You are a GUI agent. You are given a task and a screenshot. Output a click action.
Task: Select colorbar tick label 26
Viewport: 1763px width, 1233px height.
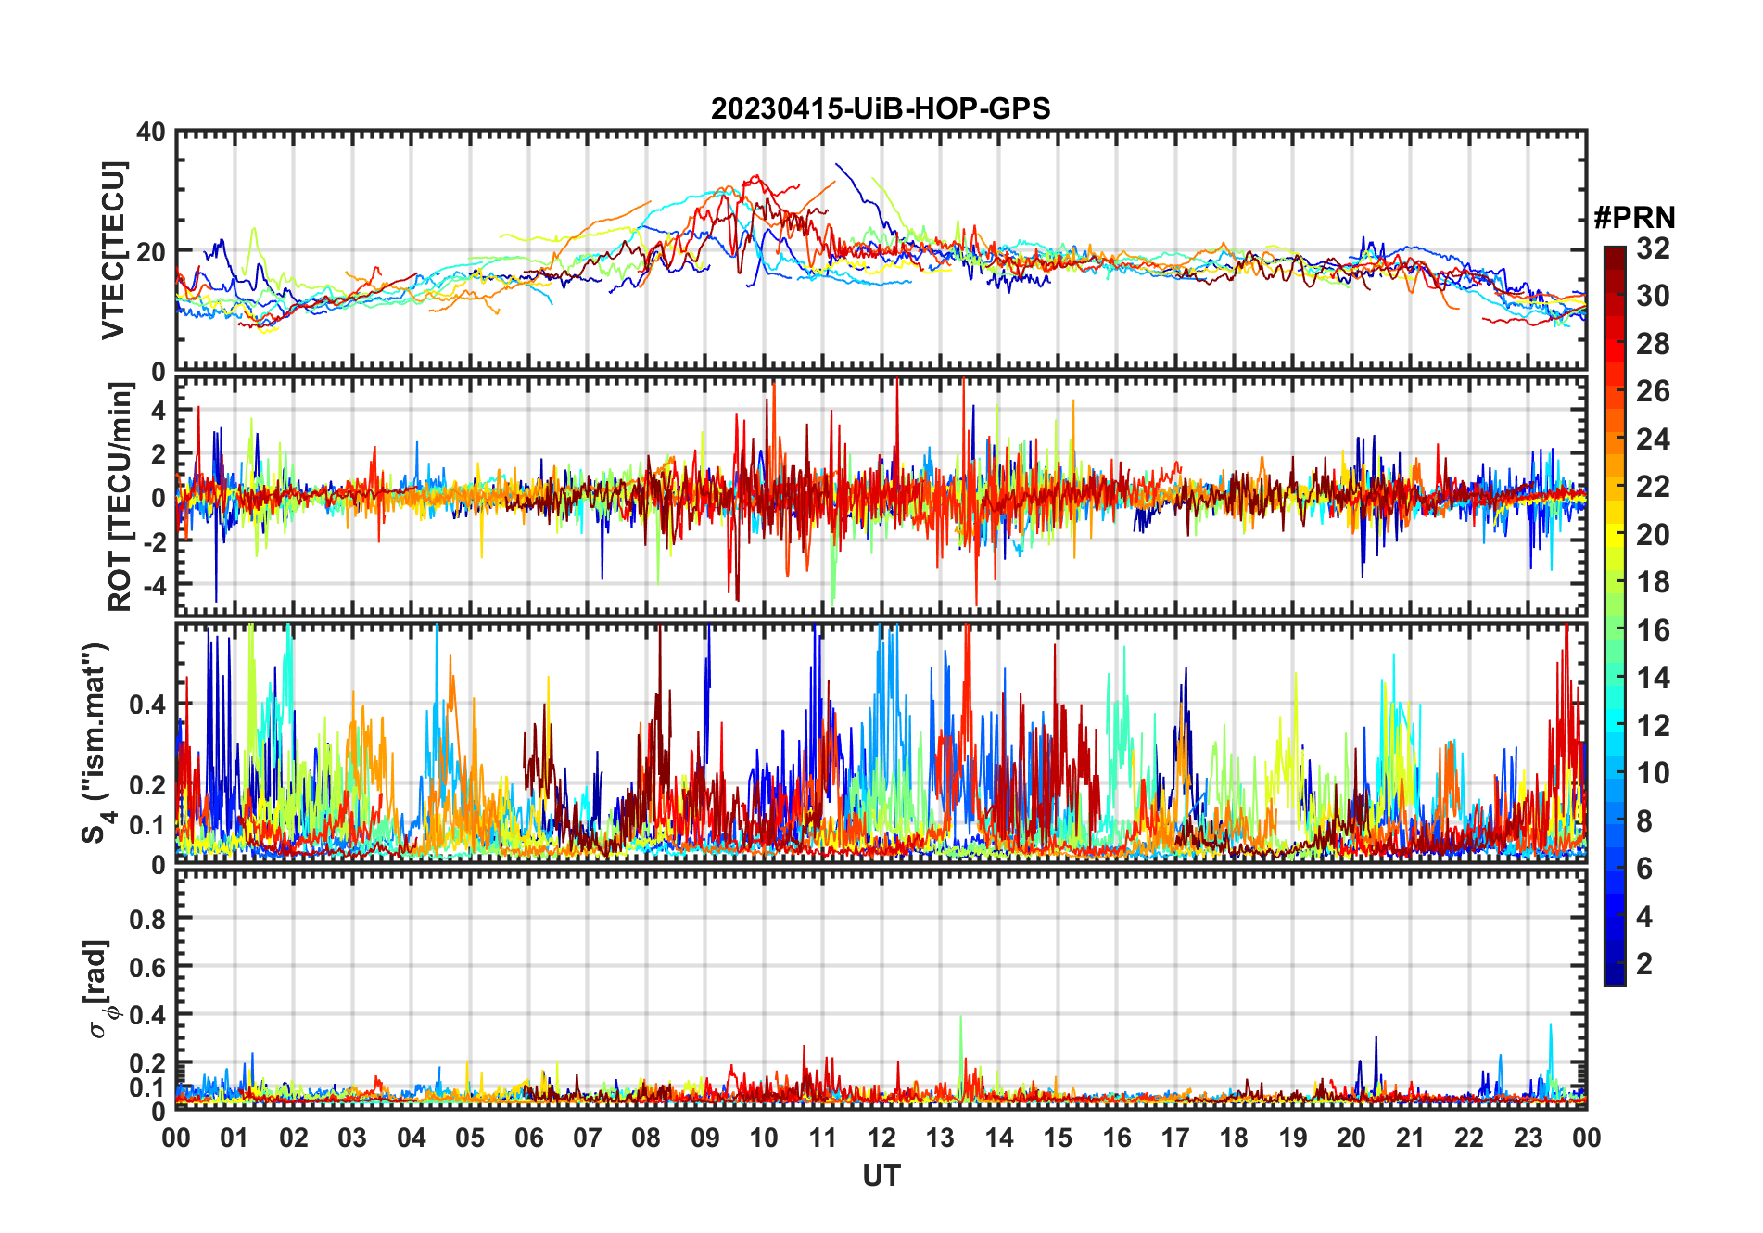click(1653, 391)
